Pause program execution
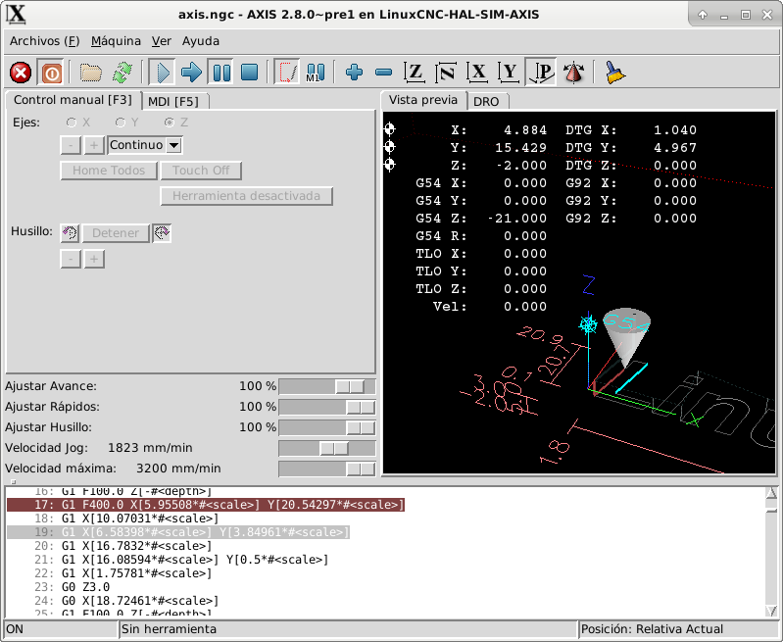The height and width of the screenshot is (642, 783). (221, 73)
